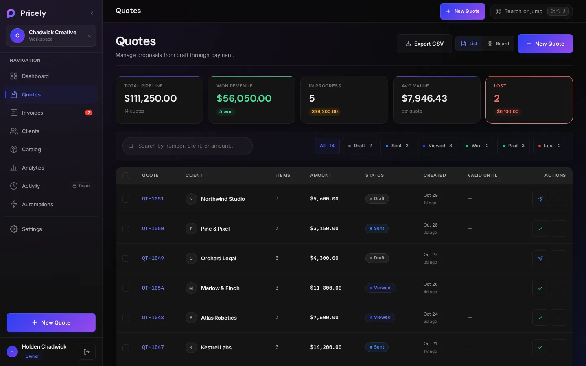The image size is (586, 366).
Task: Send quote QT-1051 using the paper plane icon
Action: [540, 199]
